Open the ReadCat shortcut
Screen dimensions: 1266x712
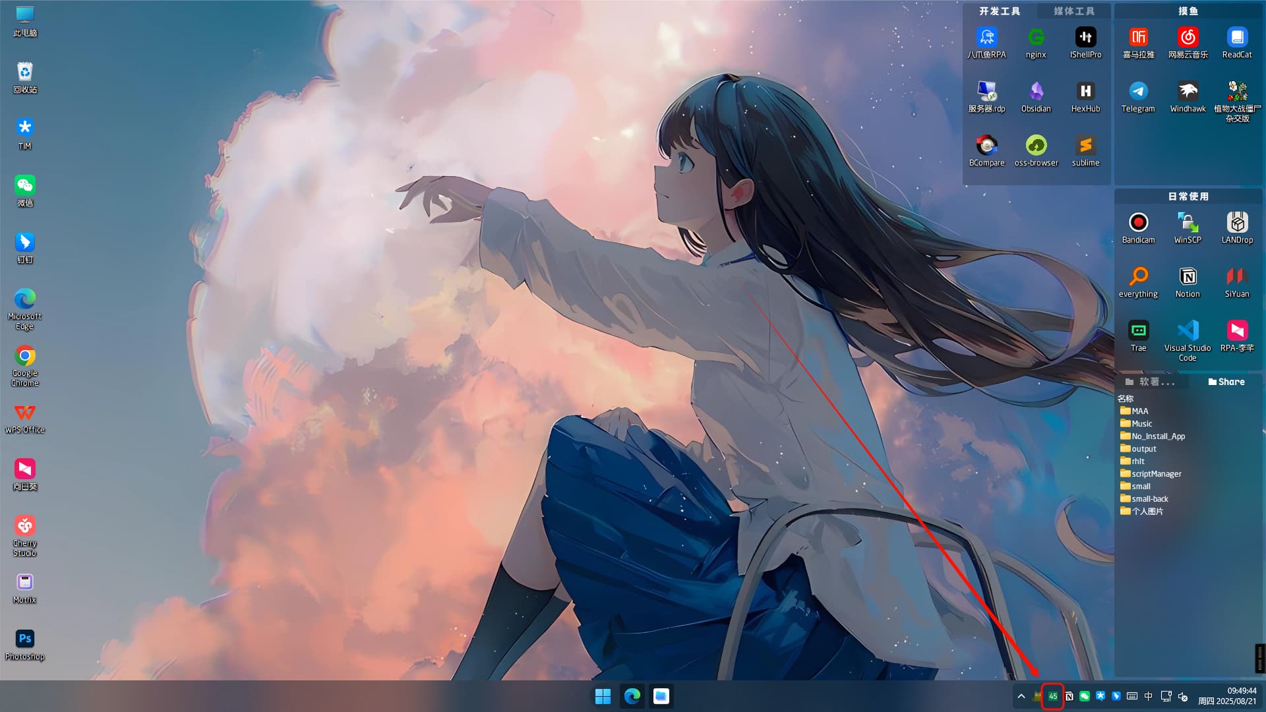click(x=1237, y=42)
